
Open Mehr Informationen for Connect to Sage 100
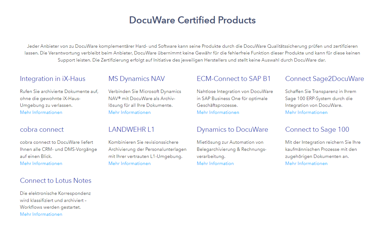pyautogui.click(x=306, y=163)
